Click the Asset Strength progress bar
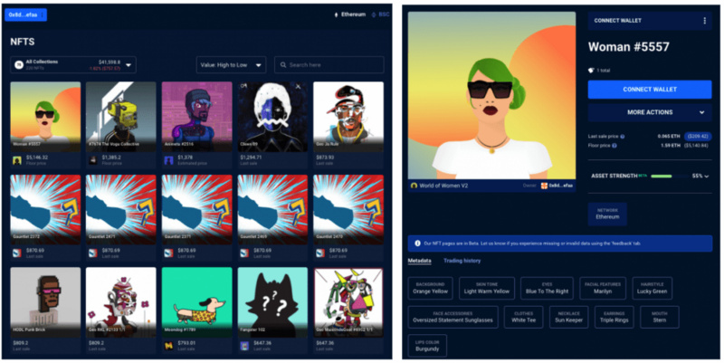Screen dimensions: 724x363 (x=668, y=176)
